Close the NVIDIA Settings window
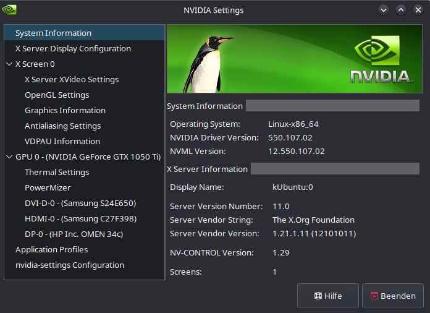430x313 pixels. pyautogui.click(x=418, y=10)
